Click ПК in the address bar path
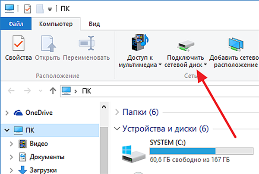Image resolution: width=259 pixels, height=174 pixels. coord(87,91)
